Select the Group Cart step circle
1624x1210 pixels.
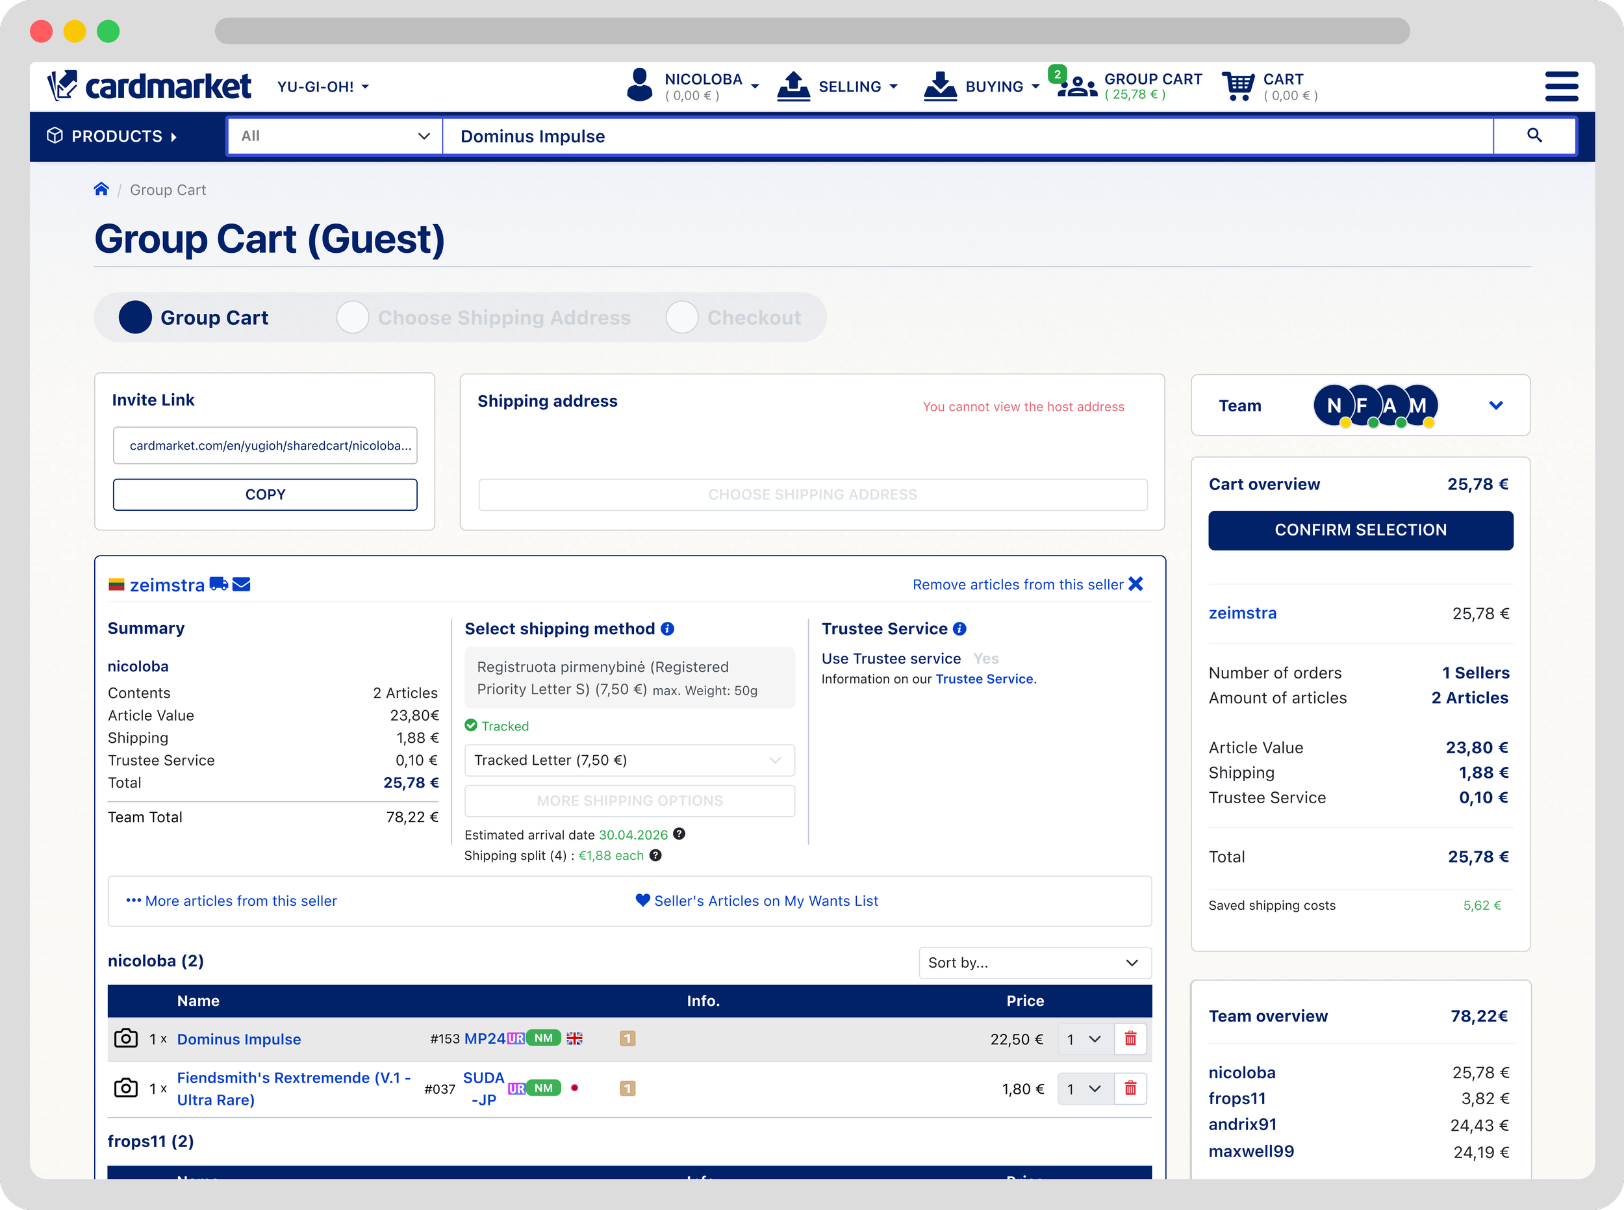[x=136, y=317]
